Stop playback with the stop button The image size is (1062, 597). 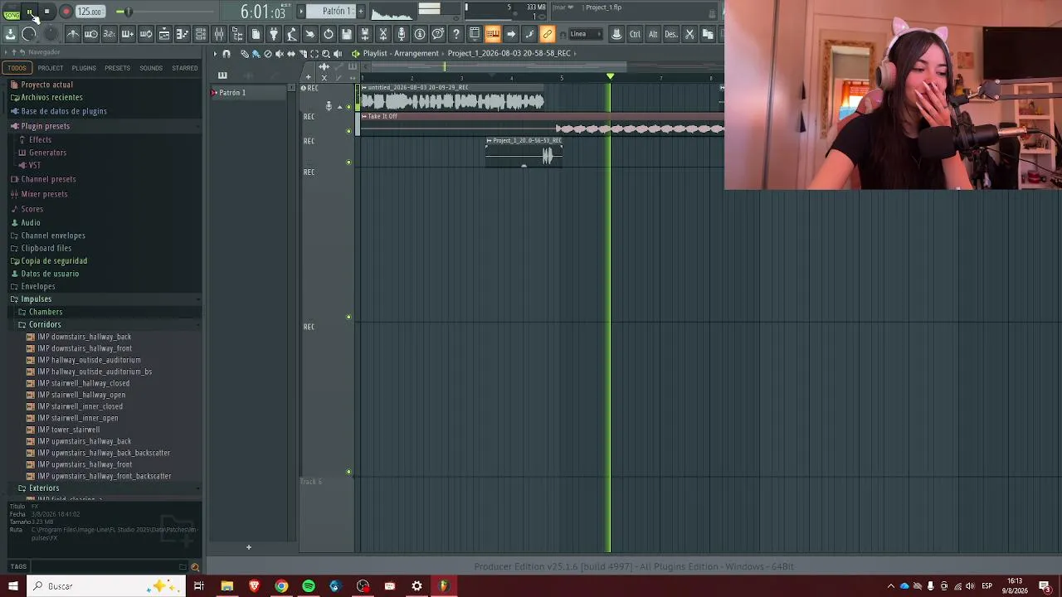(x=47, y=12)
